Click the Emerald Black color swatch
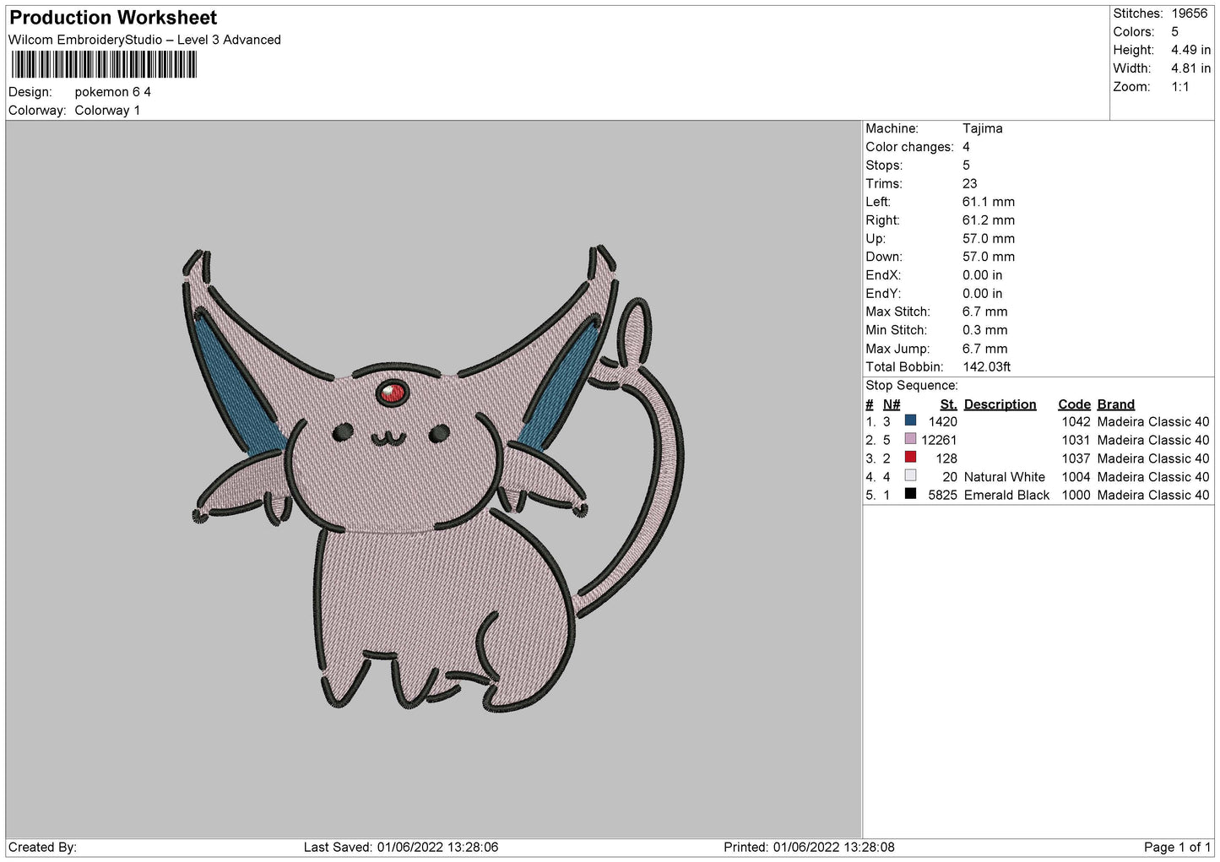1220x862 pixels. click(x=910, y=494)
